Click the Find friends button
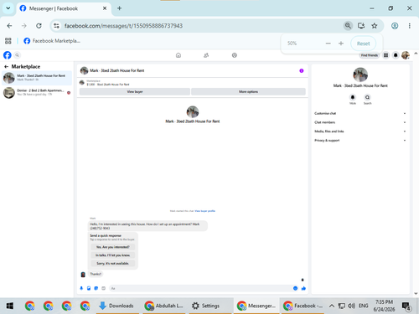Screen dimensions: 419x314 point(370,55)
